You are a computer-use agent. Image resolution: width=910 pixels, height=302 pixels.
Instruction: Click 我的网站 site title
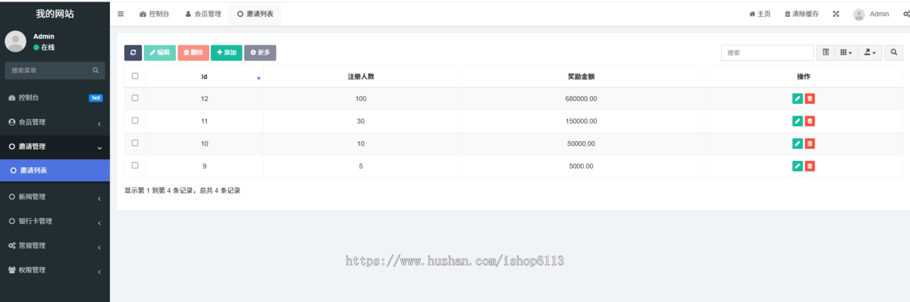pos(55,14)
